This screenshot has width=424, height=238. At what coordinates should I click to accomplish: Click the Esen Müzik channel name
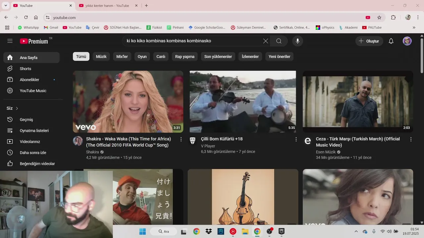point(326,152)
